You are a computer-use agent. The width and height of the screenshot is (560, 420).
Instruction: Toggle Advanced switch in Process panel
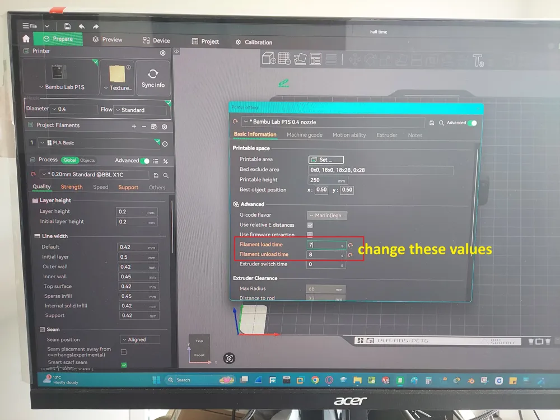click(x=144, y=161)
